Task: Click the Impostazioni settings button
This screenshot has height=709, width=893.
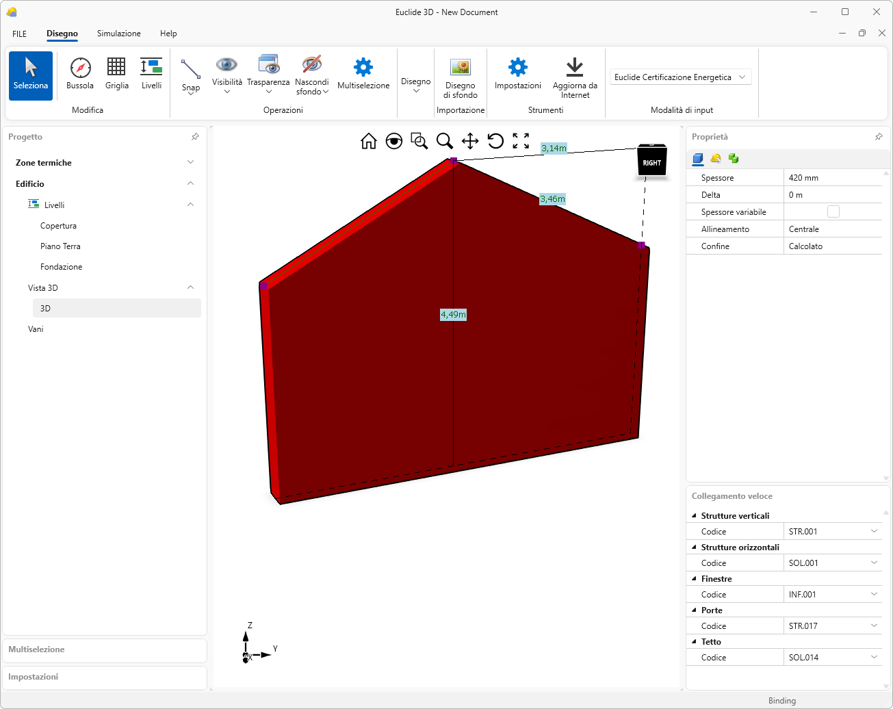Action: 518,68
